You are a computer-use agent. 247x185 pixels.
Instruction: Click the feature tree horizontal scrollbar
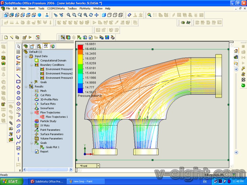tap(48, 169)
